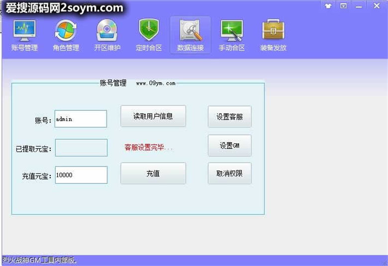This screenshot has width=388, height=266.
Task: Click the skin shirt icon in the title bar
Action: 328,6
